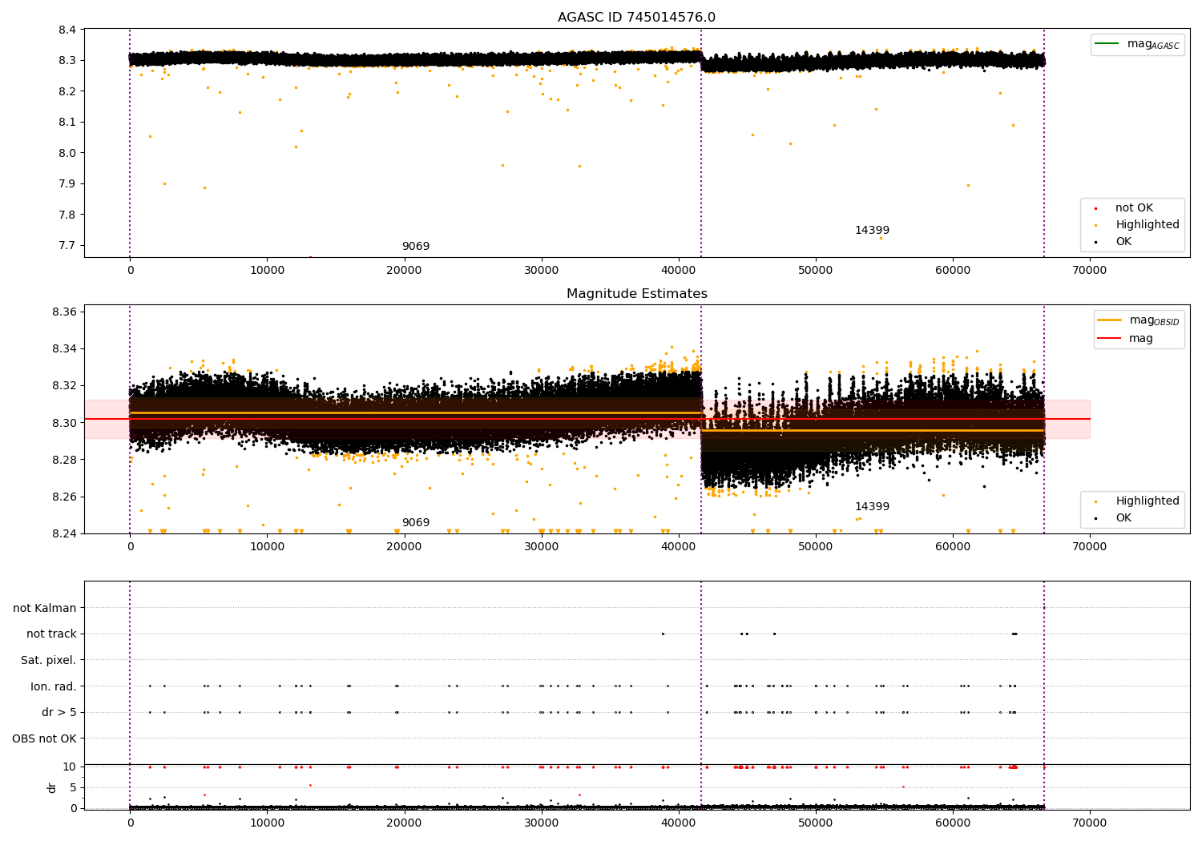Click the '70000' x-tick under the bottom plot
The height and width of the screenshot is (841, 1202).
coord(1090,823)
